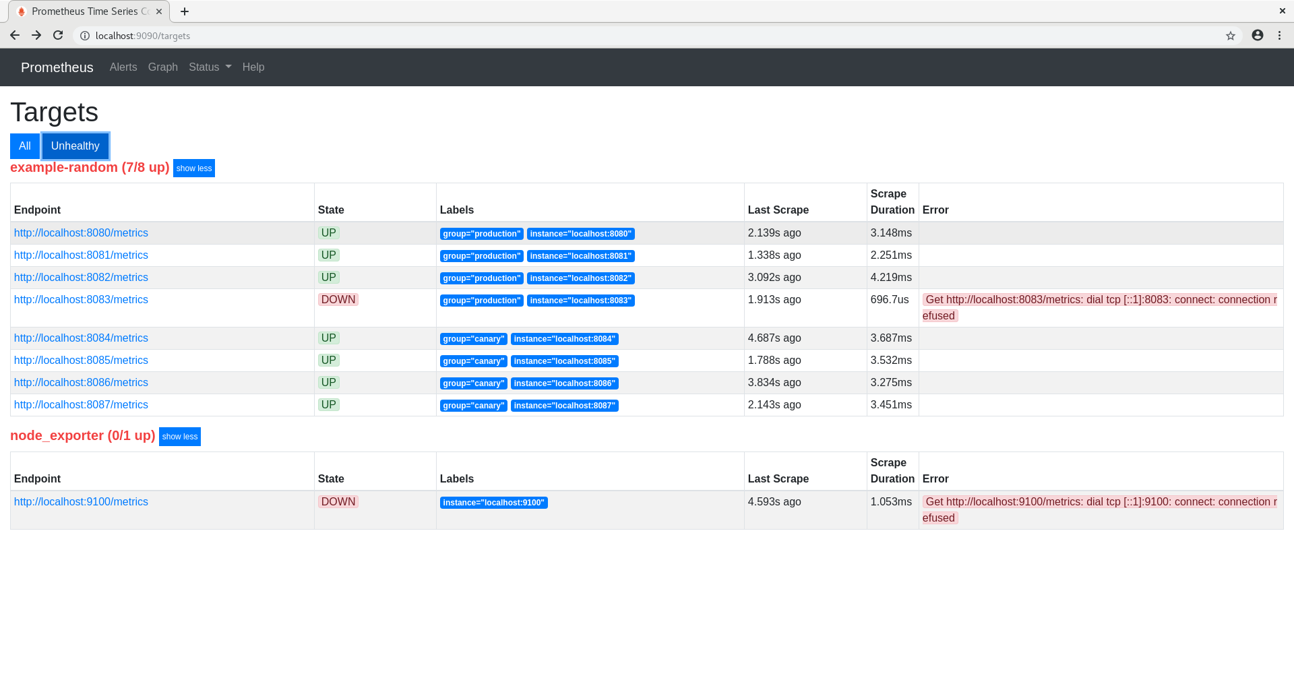Select the 8083 connection refused error text

[1100, 308]
